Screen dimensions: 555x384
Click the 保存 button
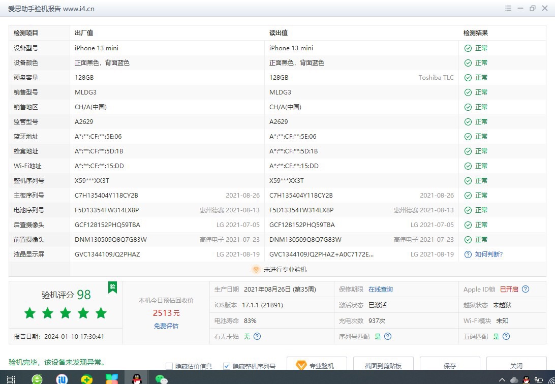coord(450,364)
